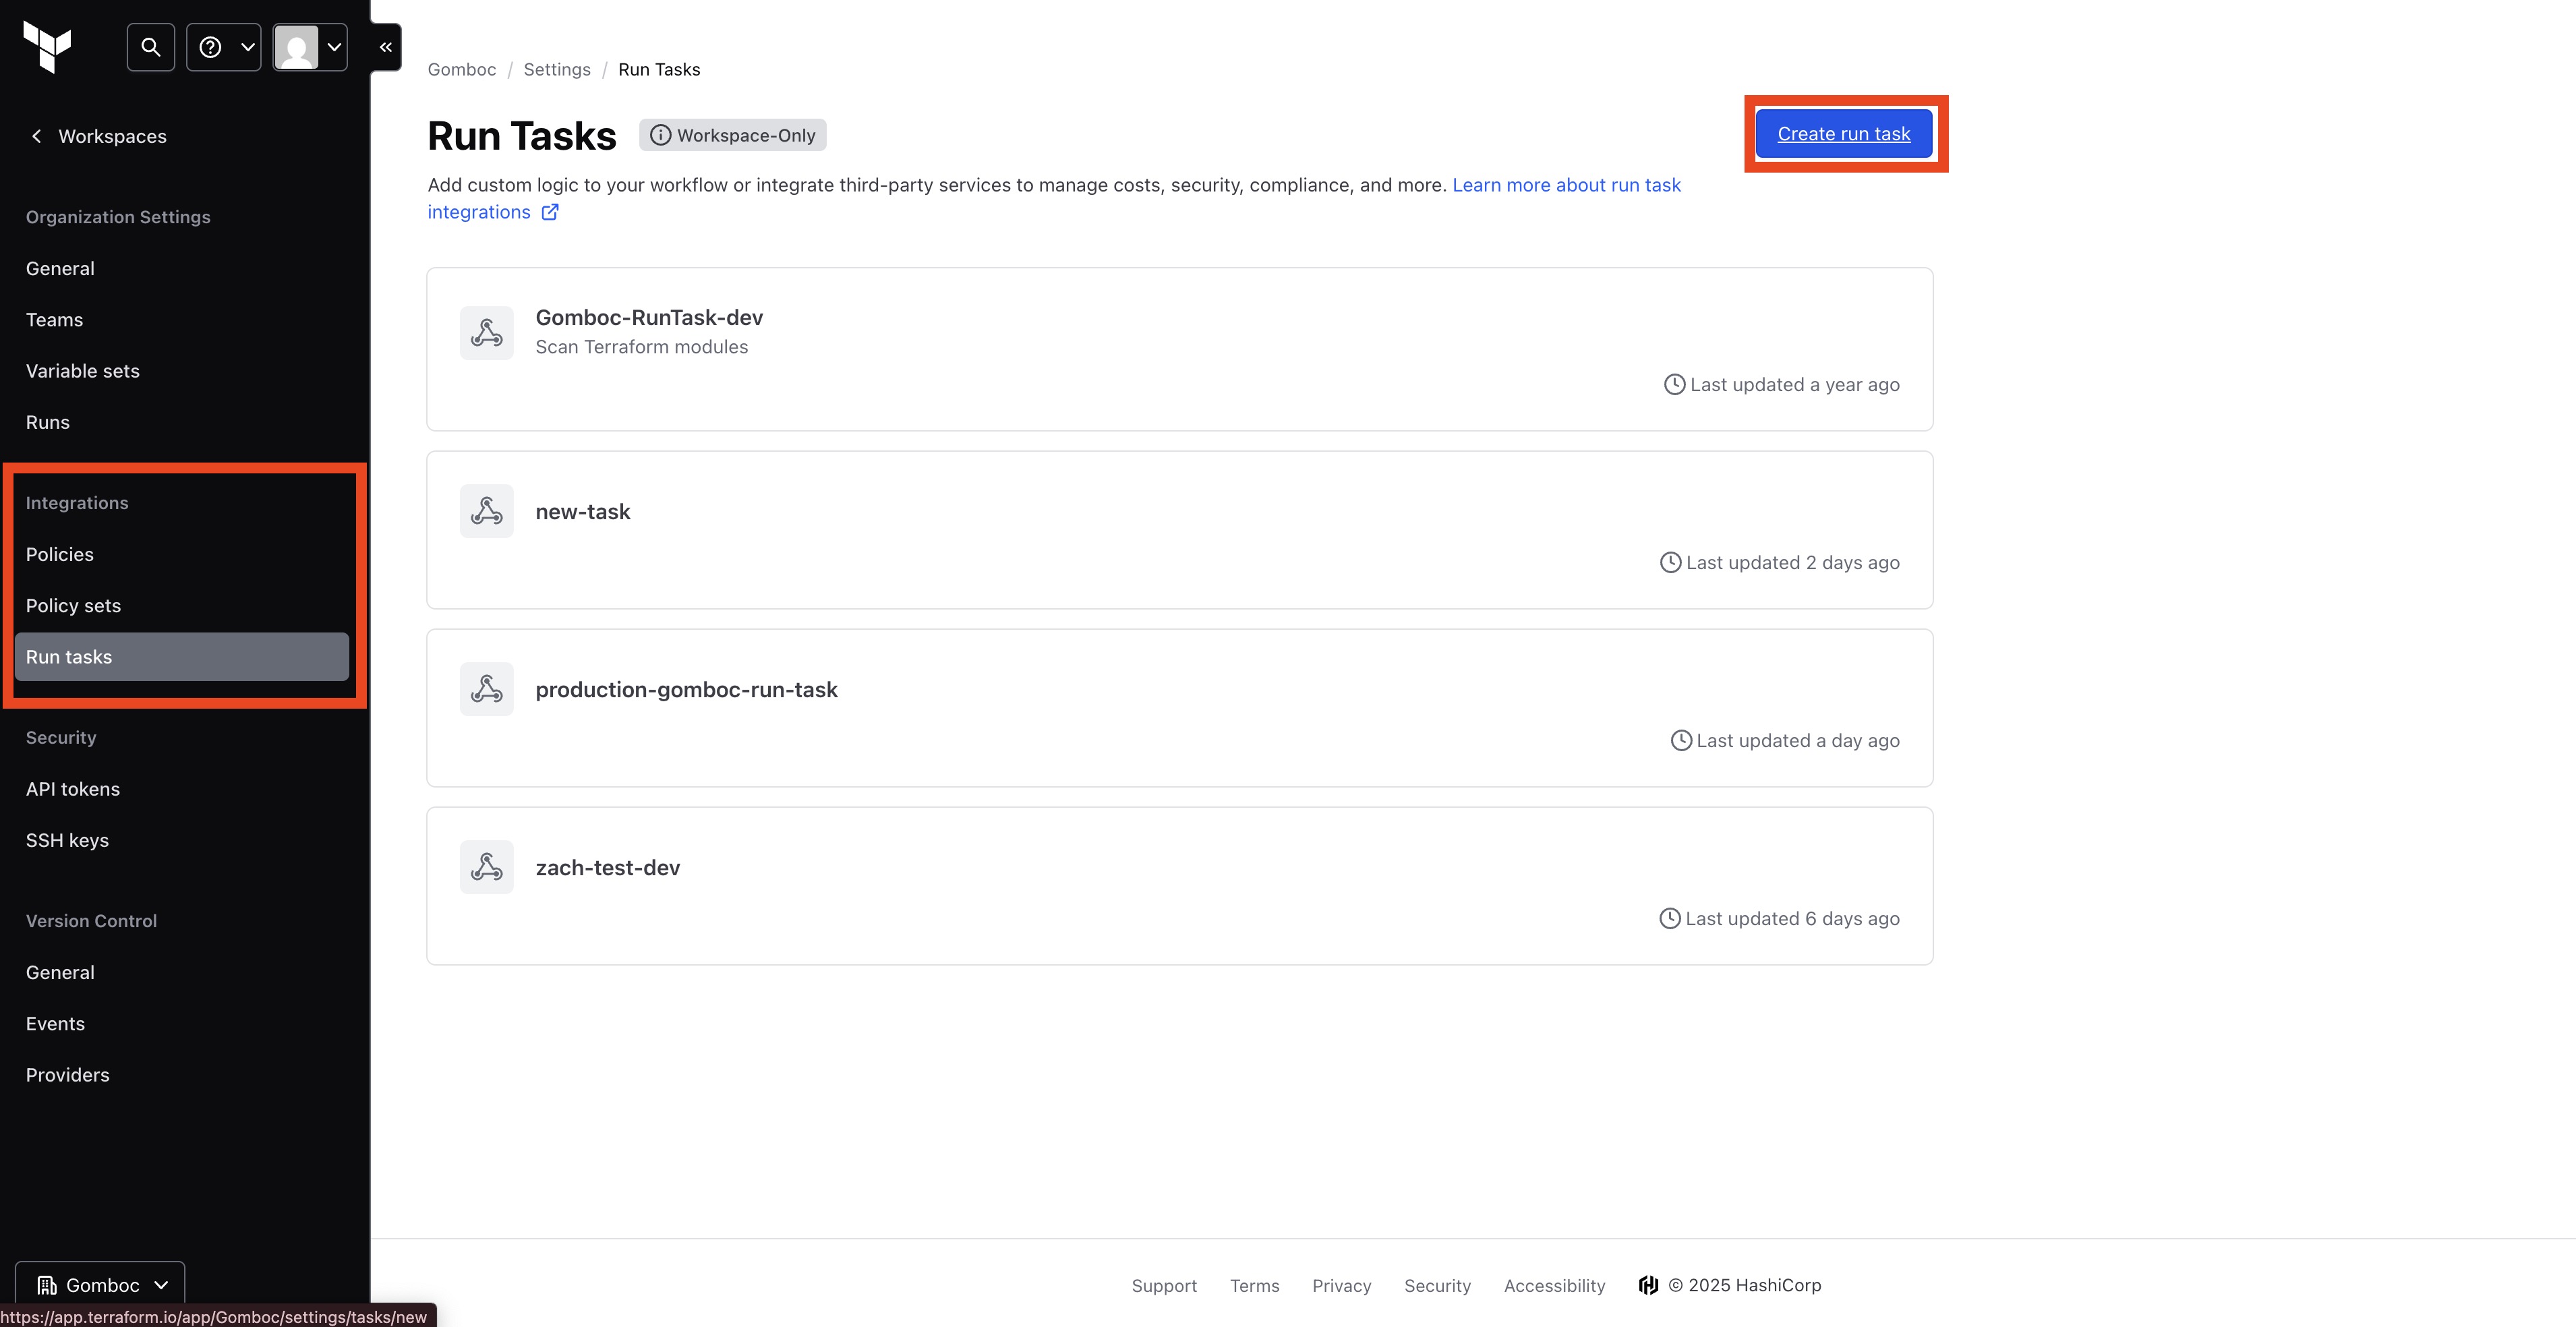Click clock icon beside Last updated a day ago
Image resolution: width=2576 pixels, height=1327 pixels.
[1681, 740]
